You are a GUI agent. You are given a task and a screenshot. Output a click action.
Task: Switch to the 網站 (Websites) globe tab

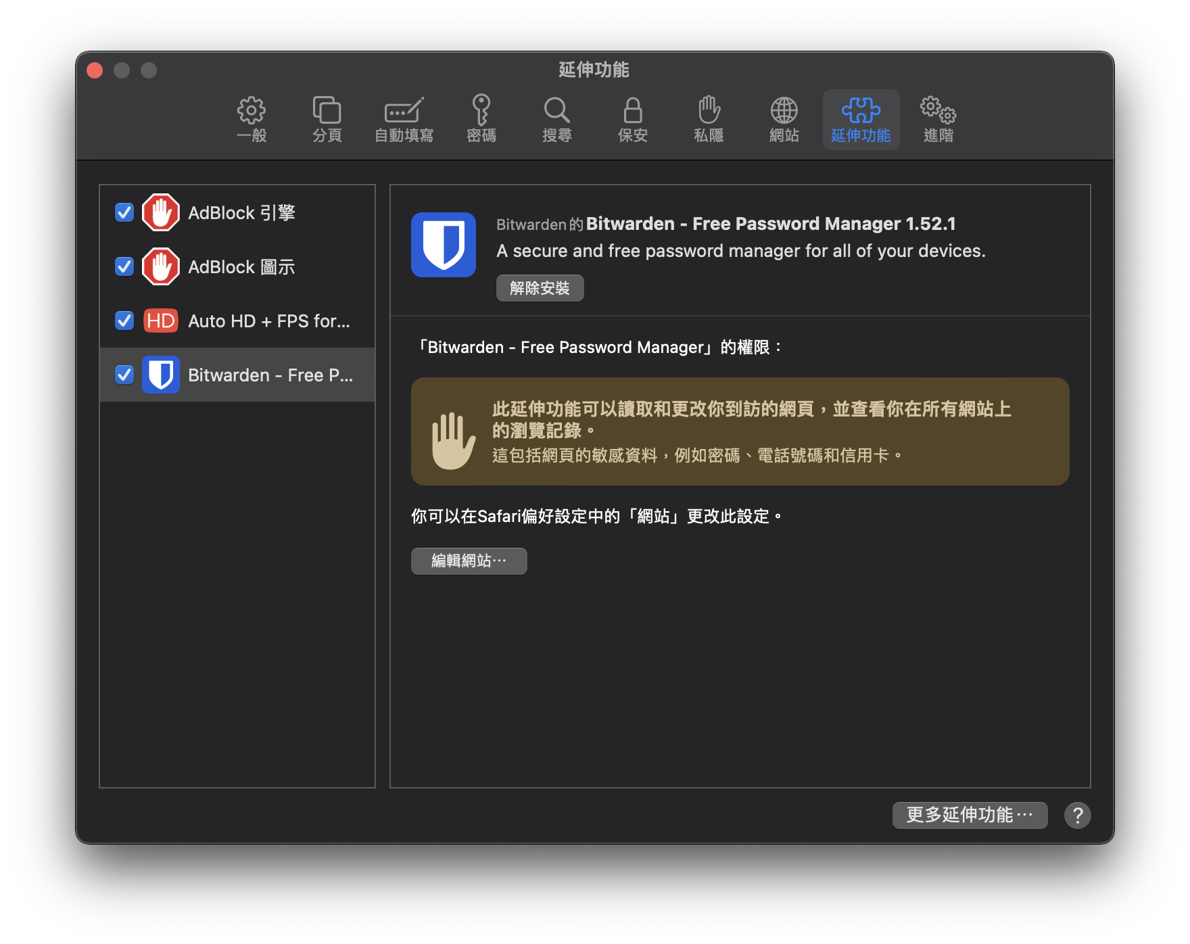(x=784, y=120)
